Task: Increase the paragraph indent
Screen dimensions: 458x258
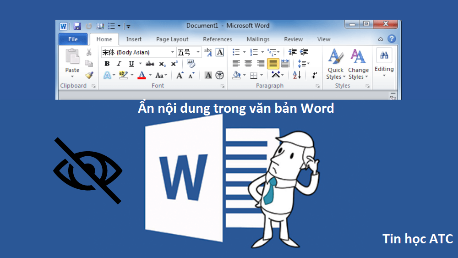Action: click(304, 52)
